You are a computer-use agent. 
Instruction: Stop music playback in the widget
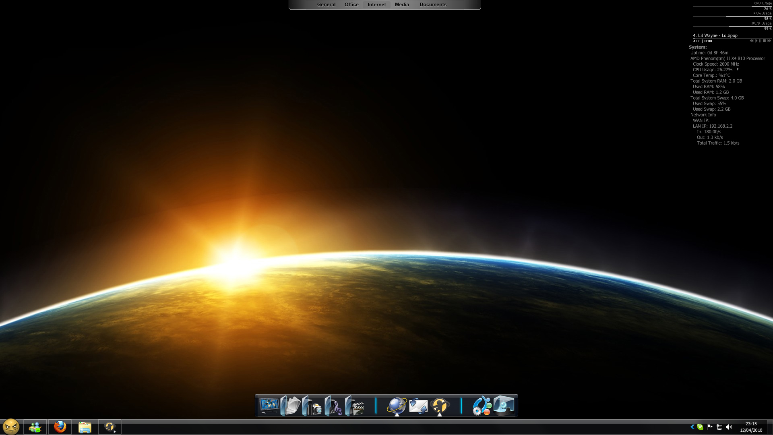(x=764, y=41)
